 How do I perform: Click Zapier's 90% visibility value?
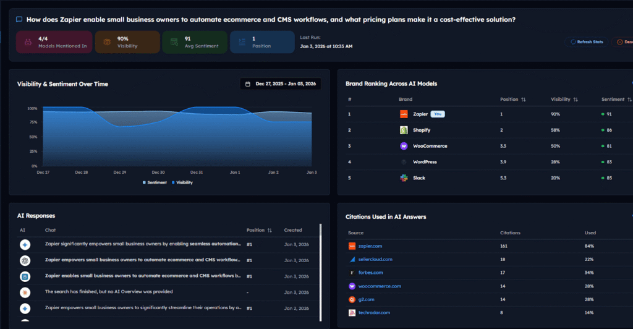(x=555, y=114)
